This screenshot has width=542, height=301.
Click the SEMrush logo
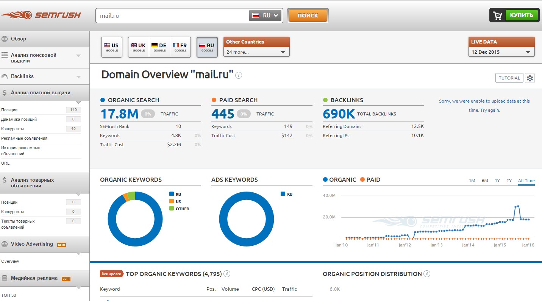41,15
